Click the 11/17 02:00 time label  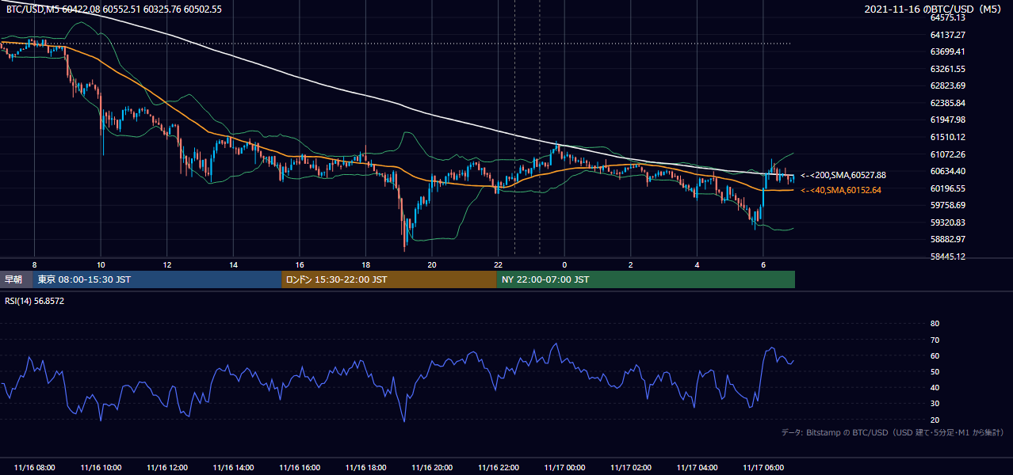click(x=631, y=468)
